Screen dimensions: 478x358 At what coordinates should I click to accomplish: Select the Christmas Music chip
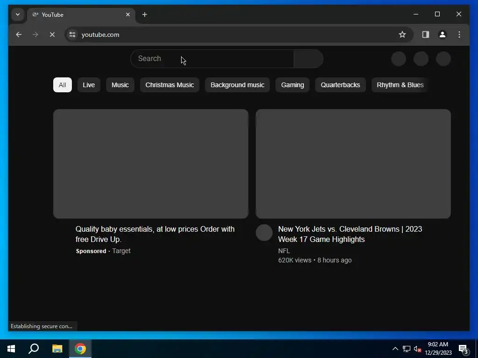(x=169, y=85)
